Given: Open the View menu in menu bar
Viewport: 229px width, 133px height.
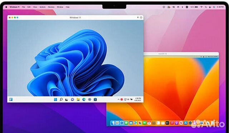Looking at the screenshot, I should [x=35, y=7].
